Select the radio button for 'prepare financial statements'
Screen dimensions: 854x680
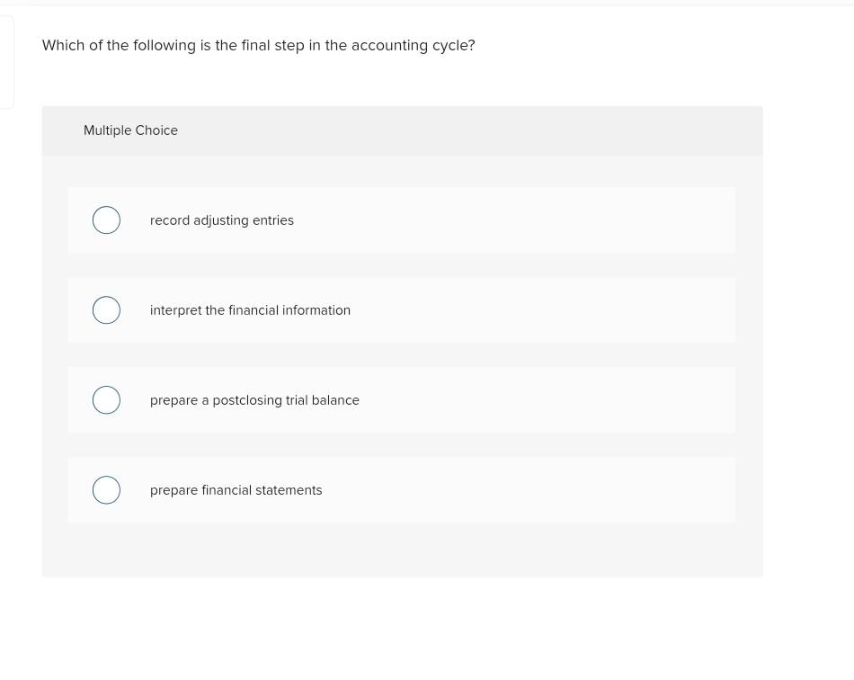pos(106,489)
